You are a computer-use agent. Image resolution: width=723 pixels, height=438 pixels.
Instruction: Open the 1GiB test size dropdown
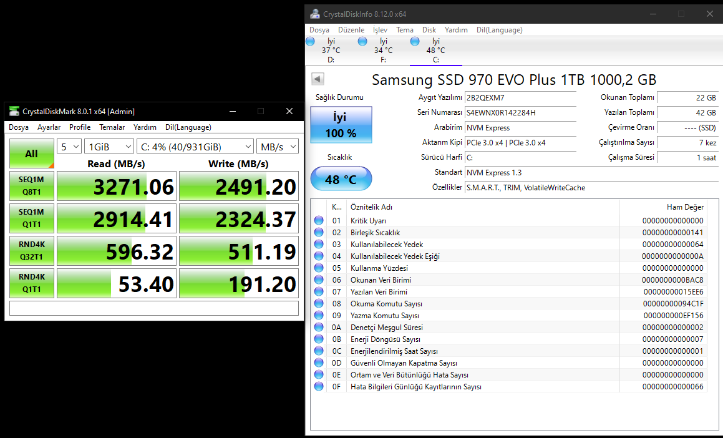(x=109, y=147)
